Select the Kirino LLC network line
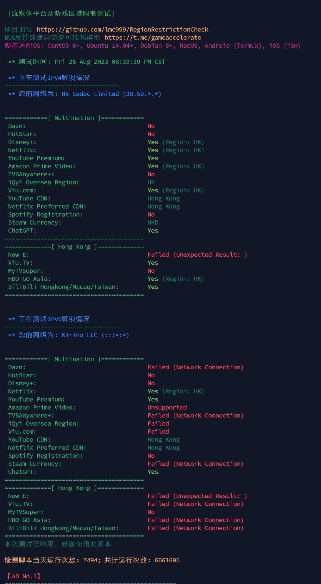The image size is (321, 584). point(95,335)
